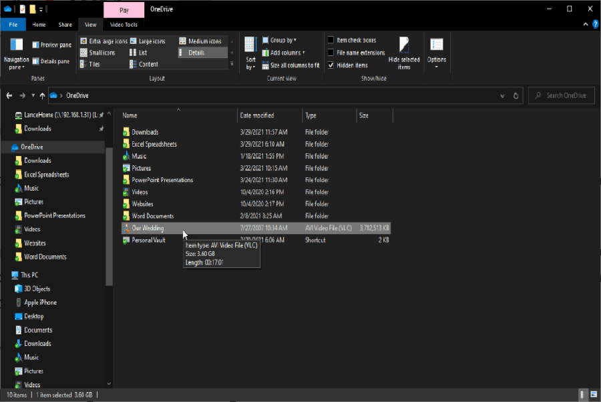Uncheck Hidden items checkbox
Viewport: 601px width, 402px height.
tap(331, 65)
